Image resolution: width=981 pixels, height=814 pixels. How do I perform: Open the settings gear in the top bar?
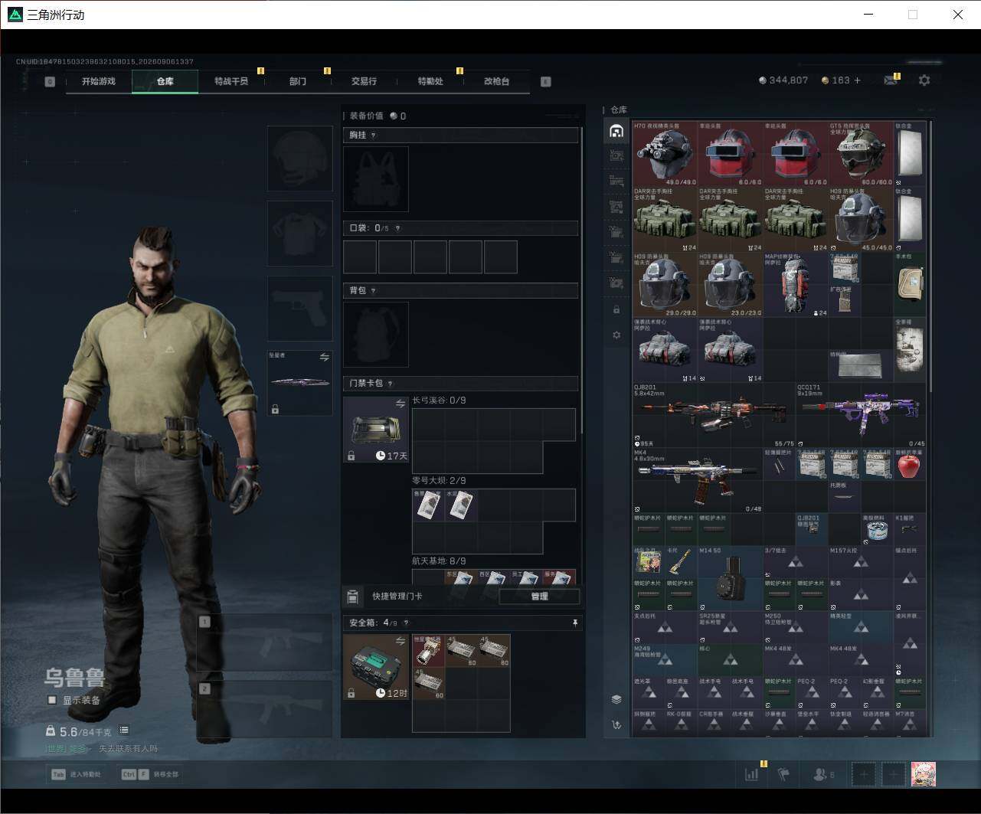[924, 80]
